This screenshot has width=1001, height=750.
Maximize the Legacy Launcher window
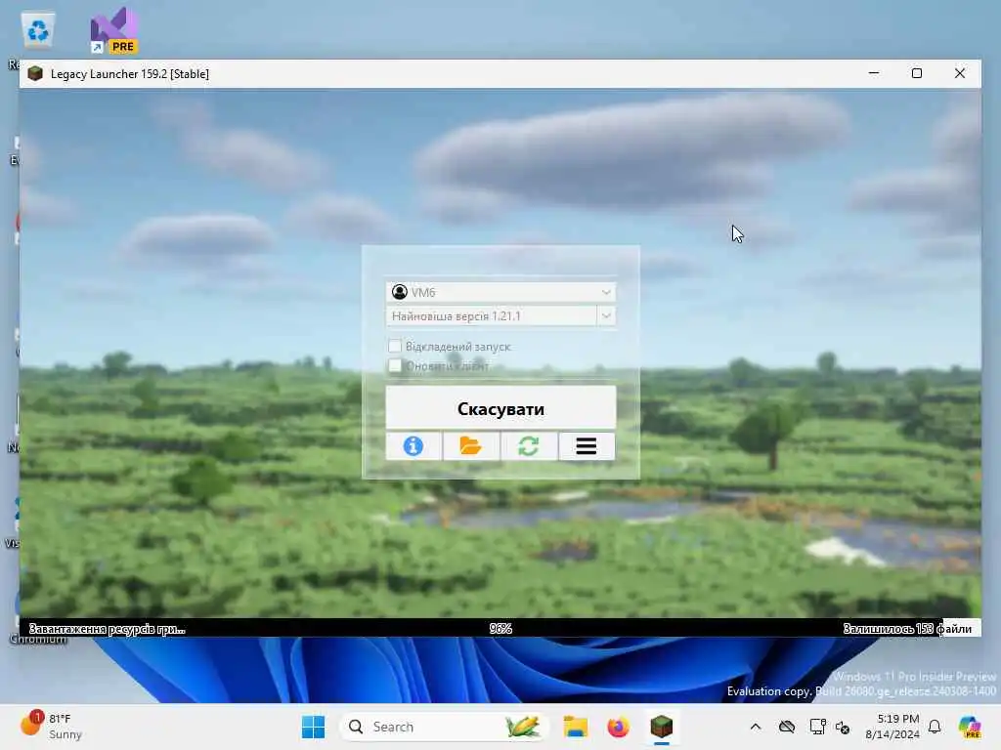click(917, 73)
